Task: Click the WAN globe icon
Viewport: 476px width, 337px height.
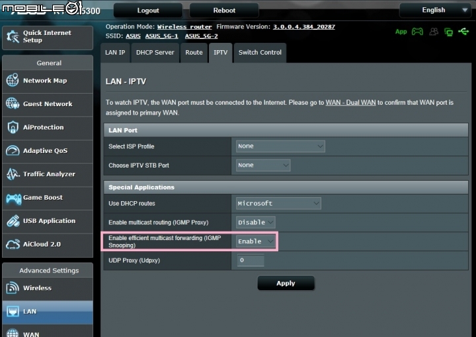Action: point(13,333)
